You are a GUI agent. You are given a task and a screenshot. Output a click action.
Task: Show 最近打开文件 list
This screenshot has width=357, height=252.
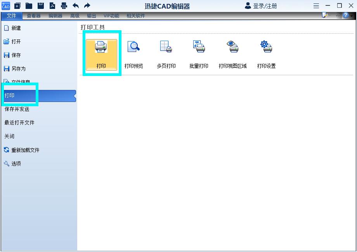click(19, 123)
